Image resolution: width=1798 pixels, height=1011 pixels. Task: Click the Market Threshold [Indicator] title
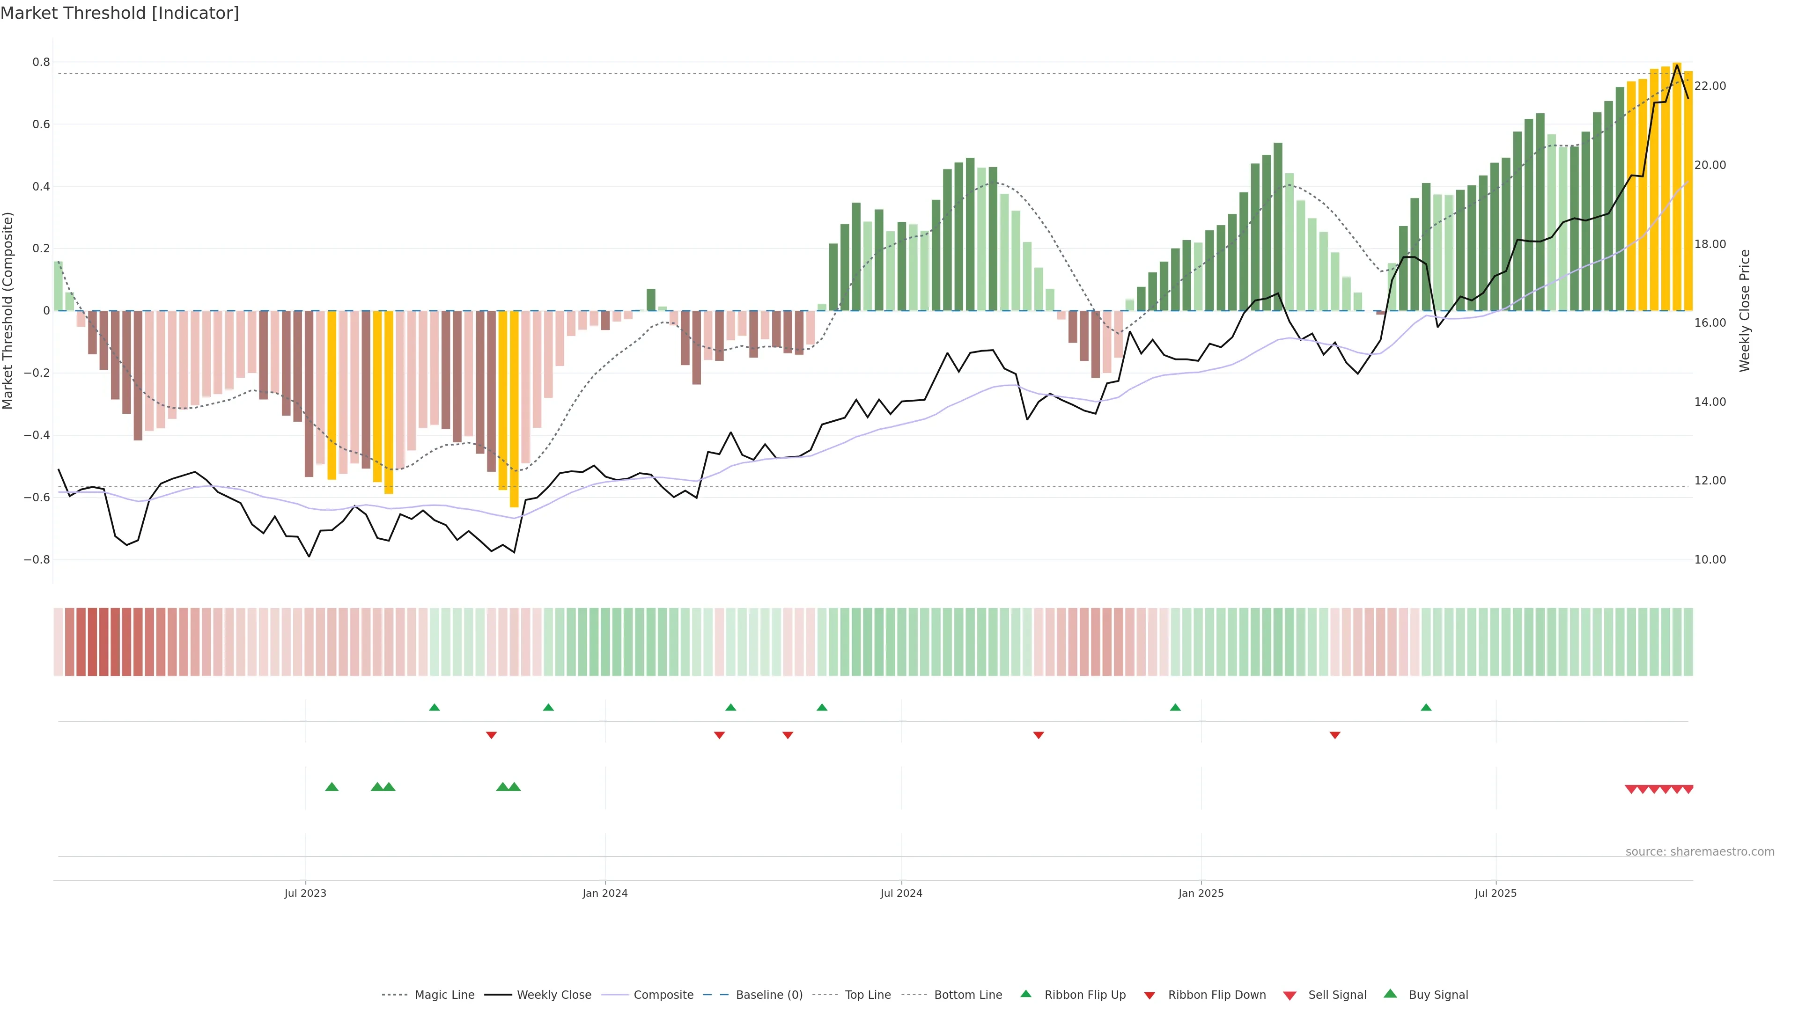point(119,13)
